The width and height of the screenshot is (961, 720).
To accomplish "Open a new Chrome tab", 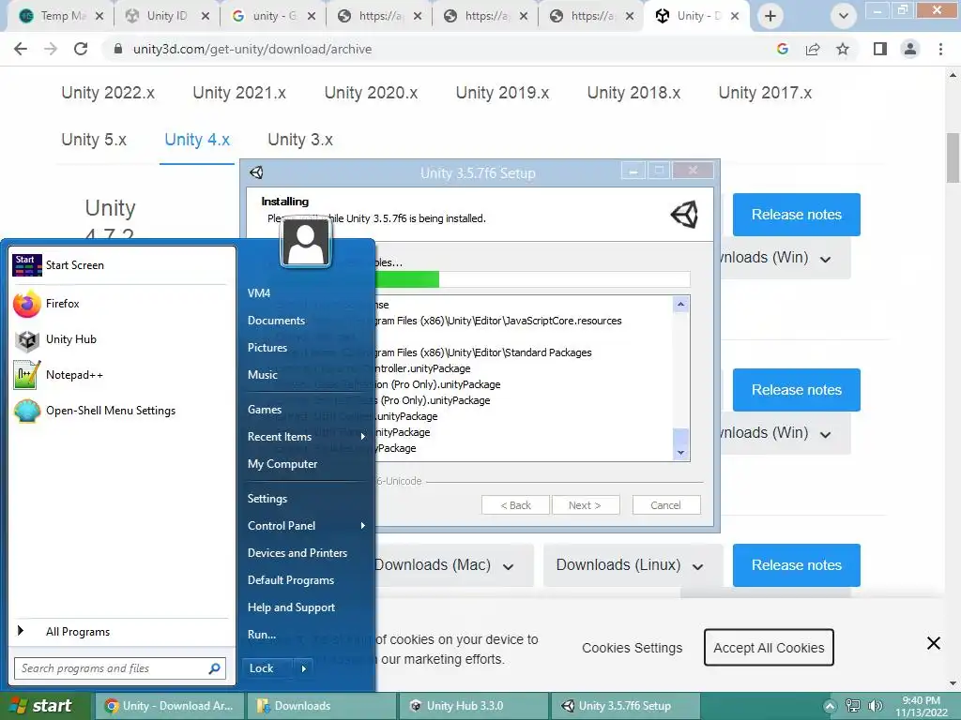I will point(770,17).
